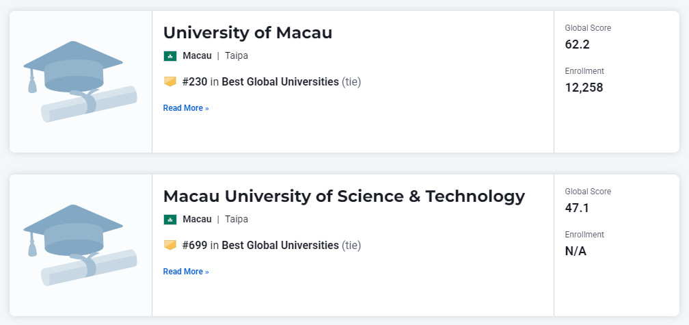
Task: Open Macau University of Science & Technology title
Action: tap(344, 196)
